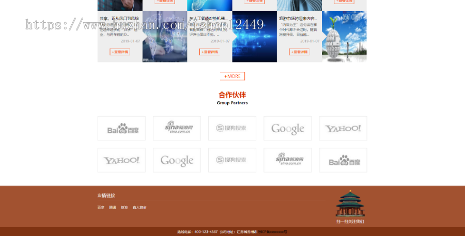Click the Yahoo logo in upper partner row

click(x=343, y=129)
